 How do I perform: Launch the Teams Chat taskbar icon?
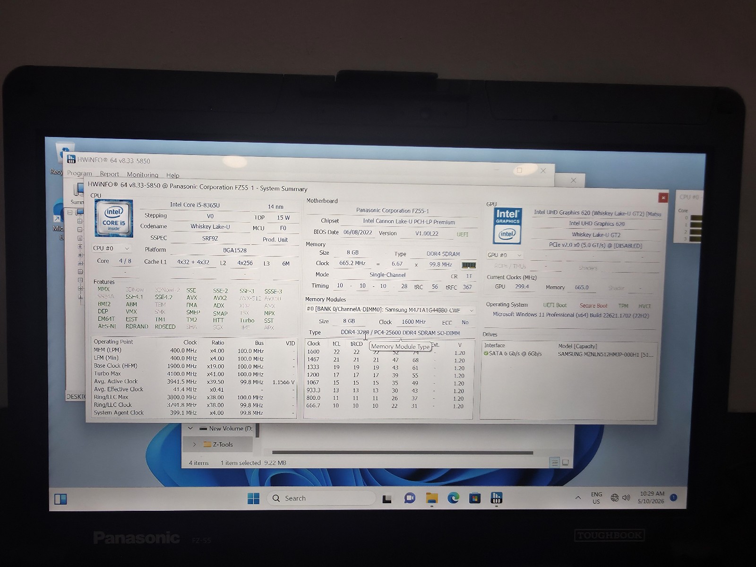click(410, 498)
